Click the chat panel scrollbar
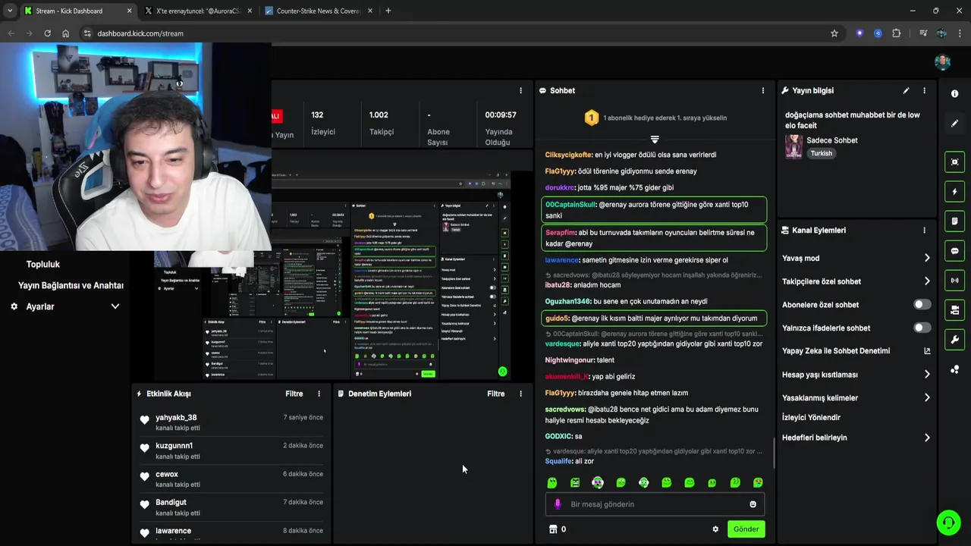 [774, 453]
